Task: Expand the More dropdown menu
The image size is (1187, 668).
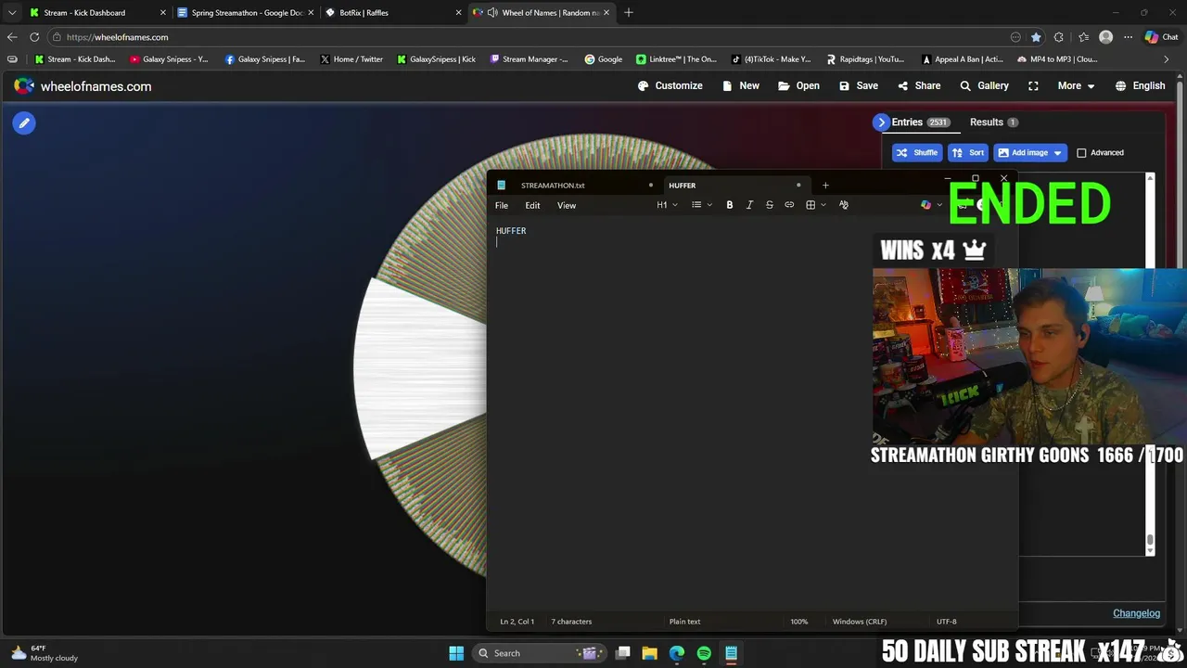Action: click(1076, 85)
